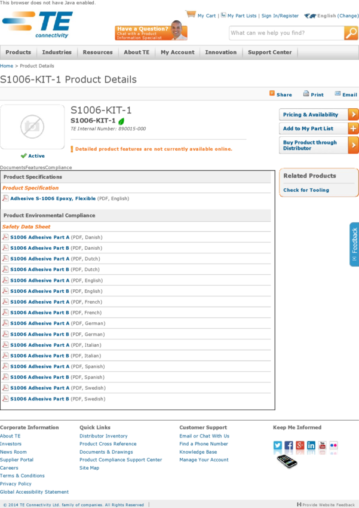Click PDF icon for Part A Danish
Viewport: 359px width, 508px height.
(x=5, y=237)
